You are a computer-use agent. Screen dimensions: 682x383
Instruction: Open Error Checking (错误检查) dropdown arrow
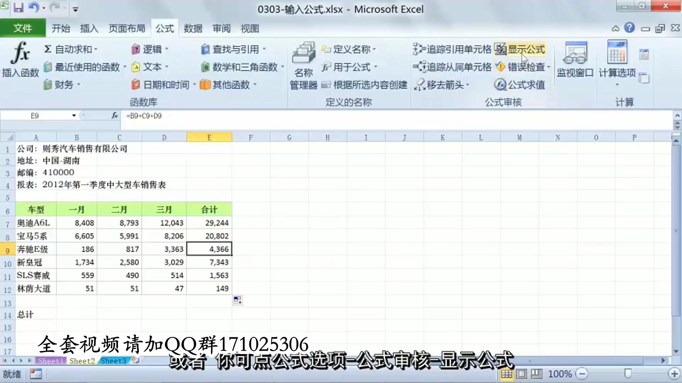[548, 67]
